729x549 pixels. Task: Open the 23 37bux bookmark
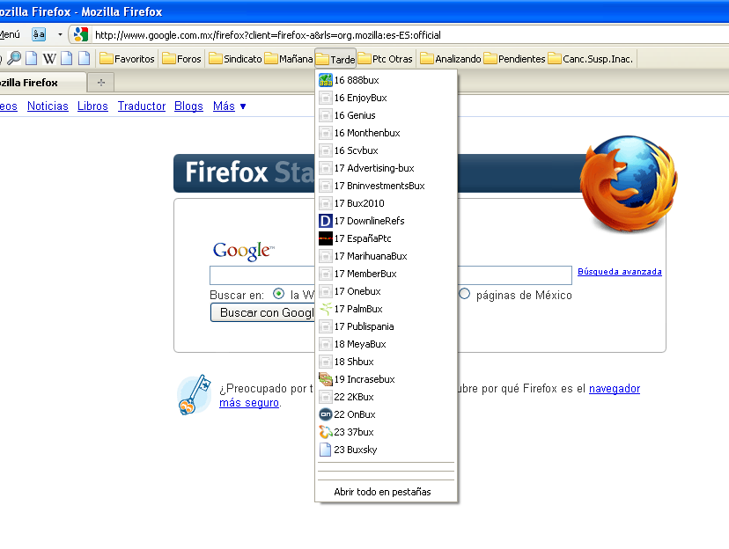(x=386, y=432)
